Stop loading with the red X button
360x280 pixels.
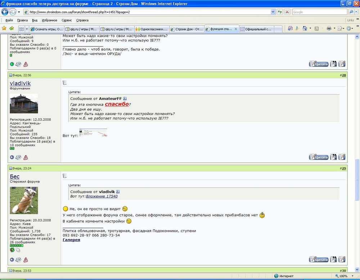(x=287, y=12)
